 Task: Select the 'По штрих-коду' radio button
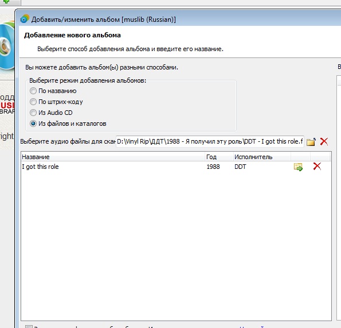(33, 102)
